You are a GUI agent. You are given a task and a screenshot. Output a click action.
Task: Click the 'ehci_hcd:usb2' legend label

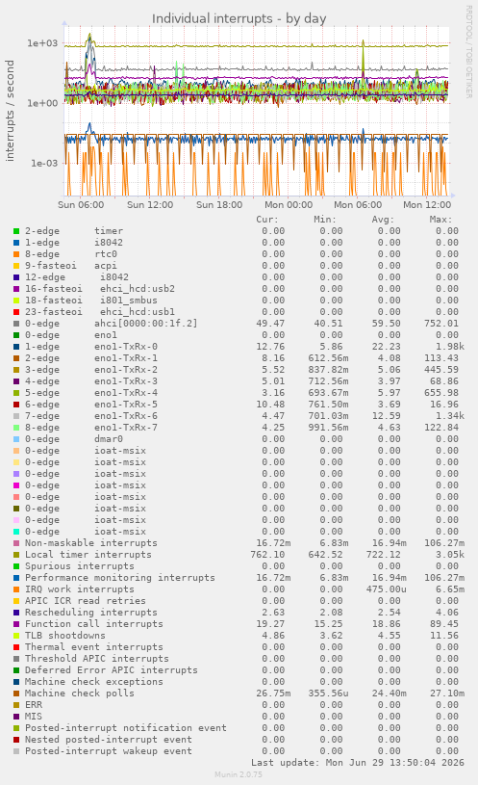pos(137,289)
